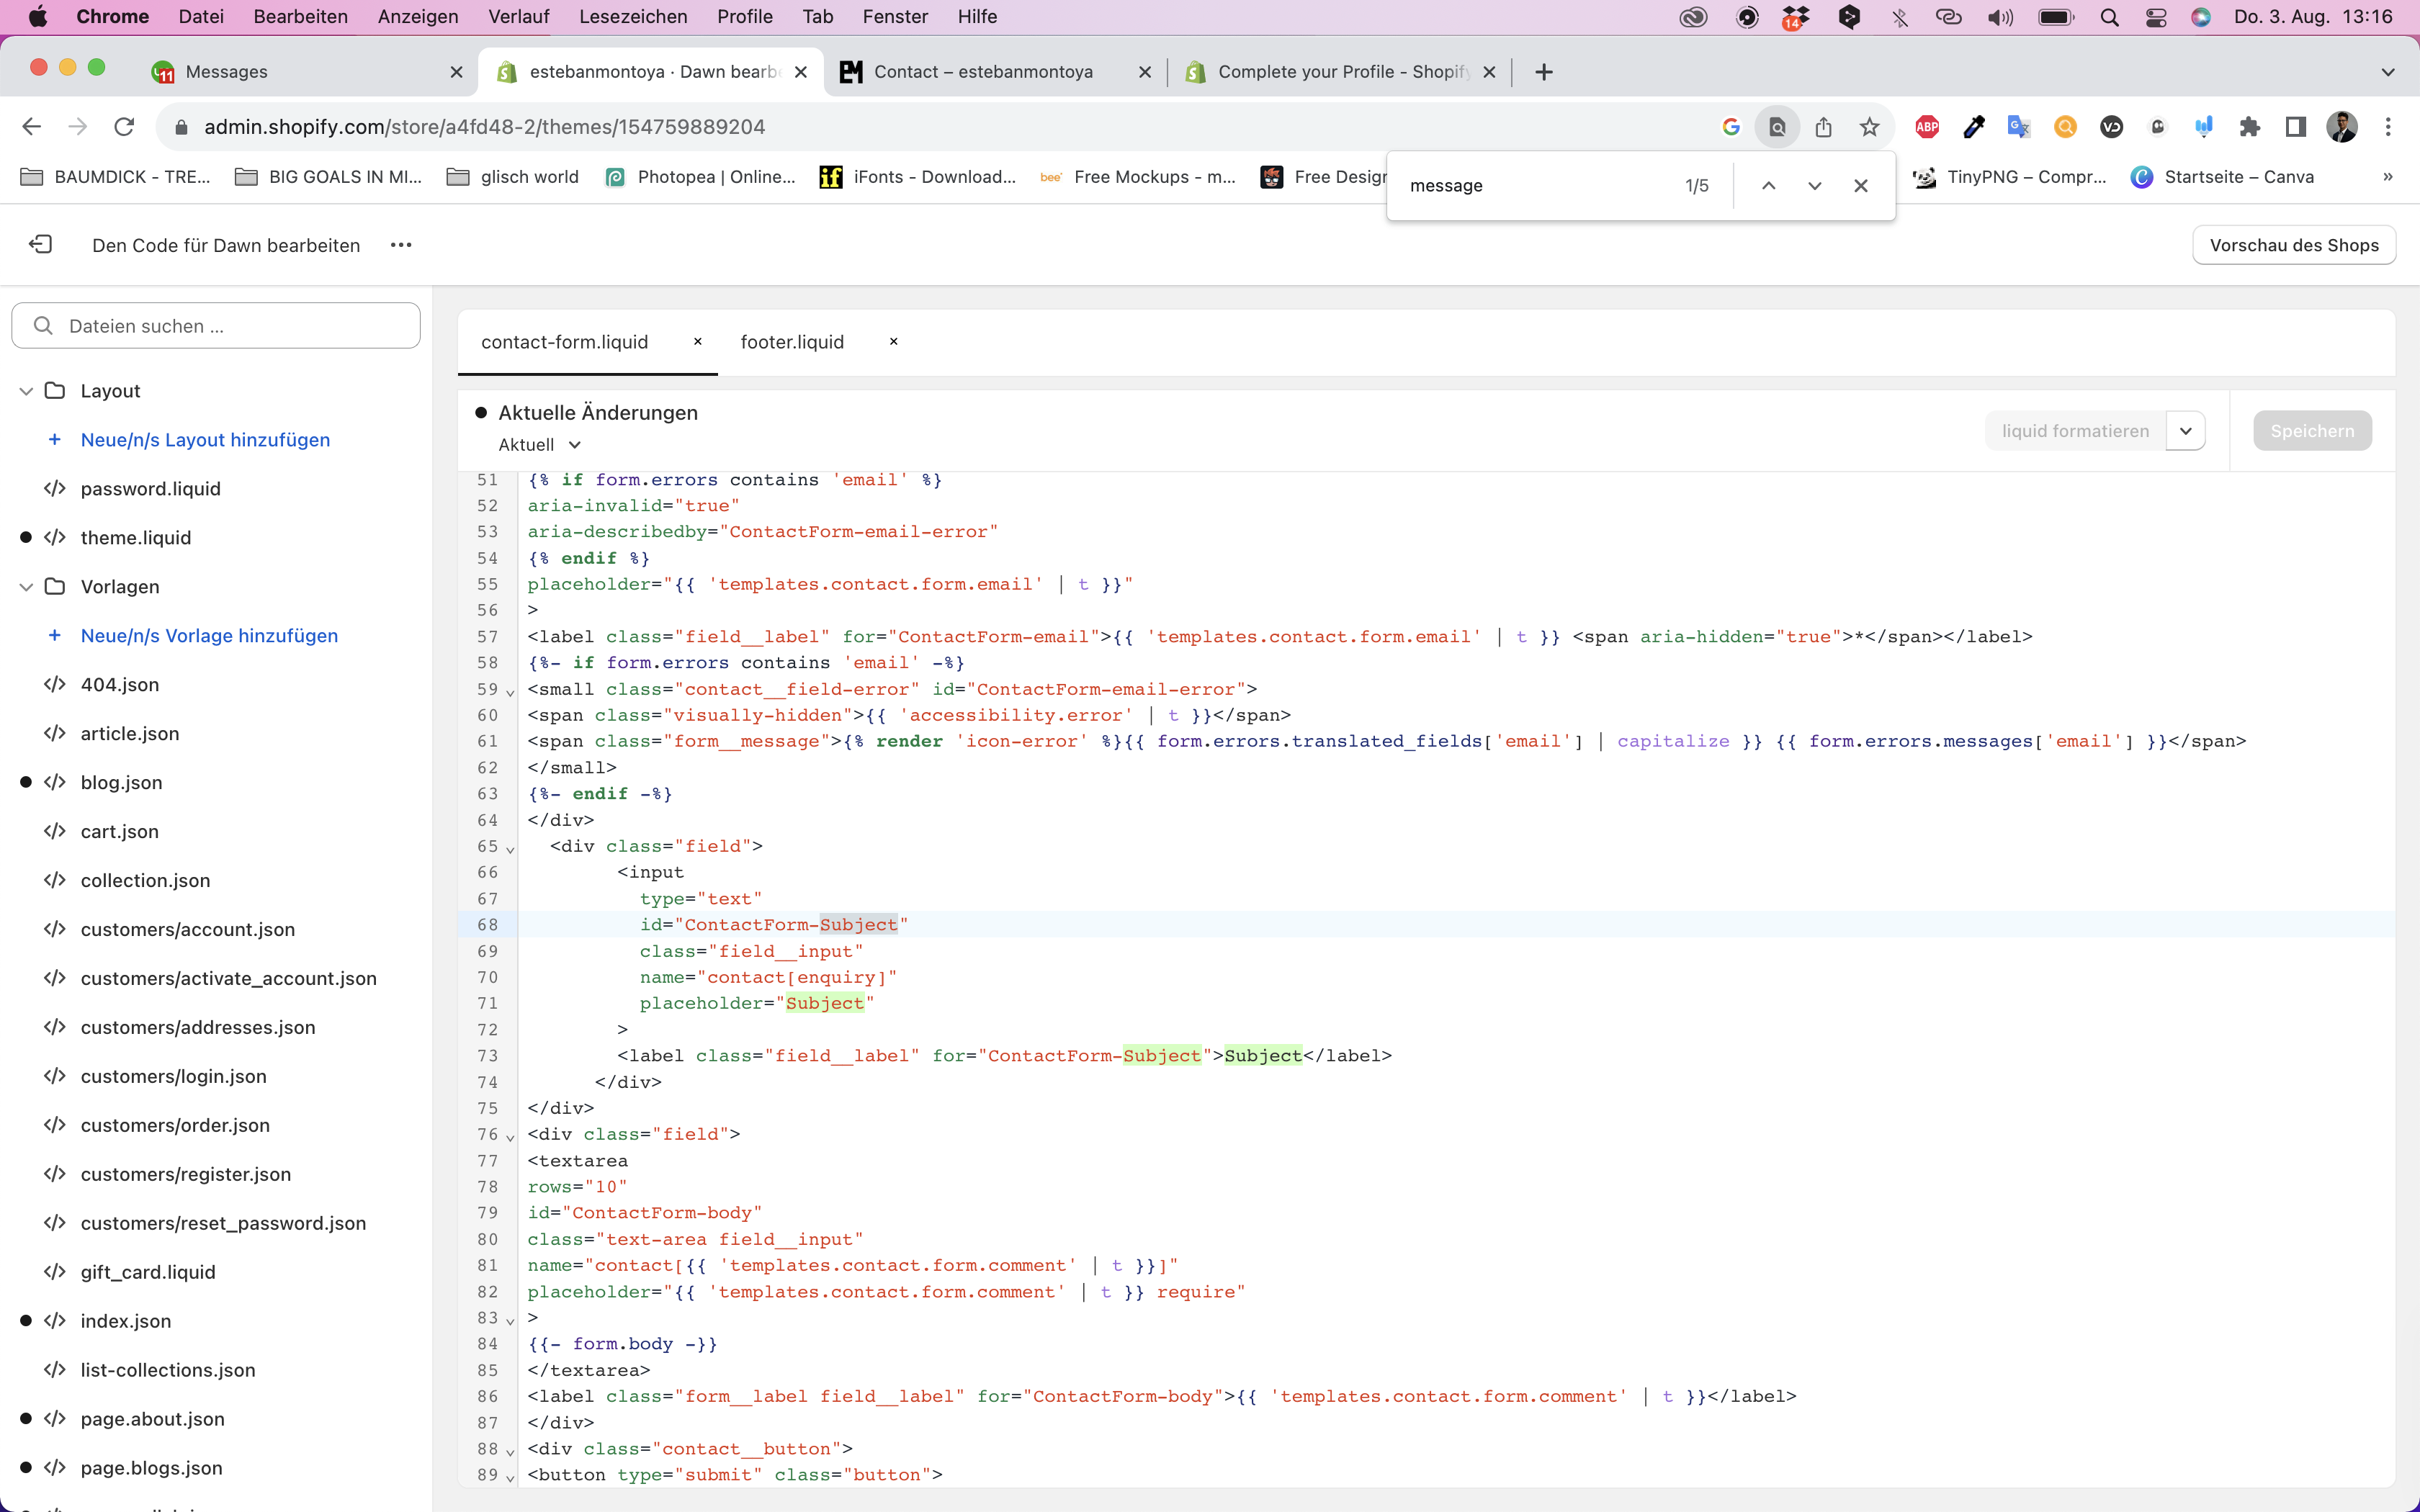Click the exit editor icon beside Dawn title

(x=41, y=245)
